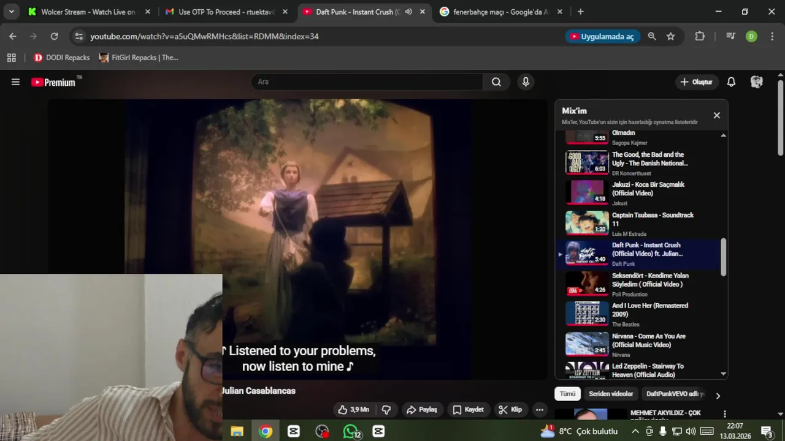
Task: Reload the YouTube page
Action: [x=54, y=36]
